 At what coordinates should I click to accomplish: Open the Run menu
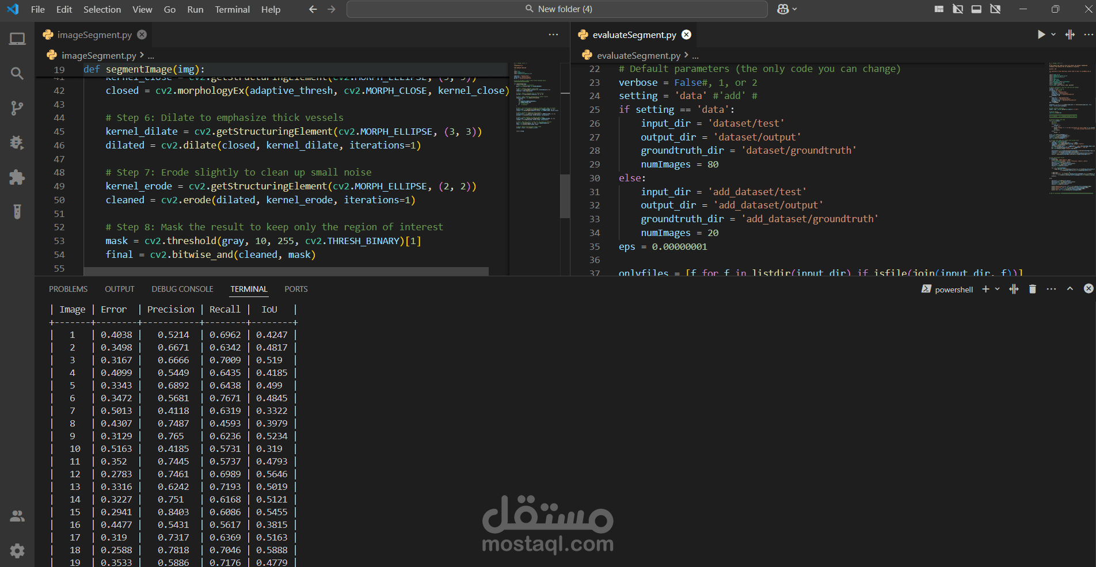[x=195, y=9]
